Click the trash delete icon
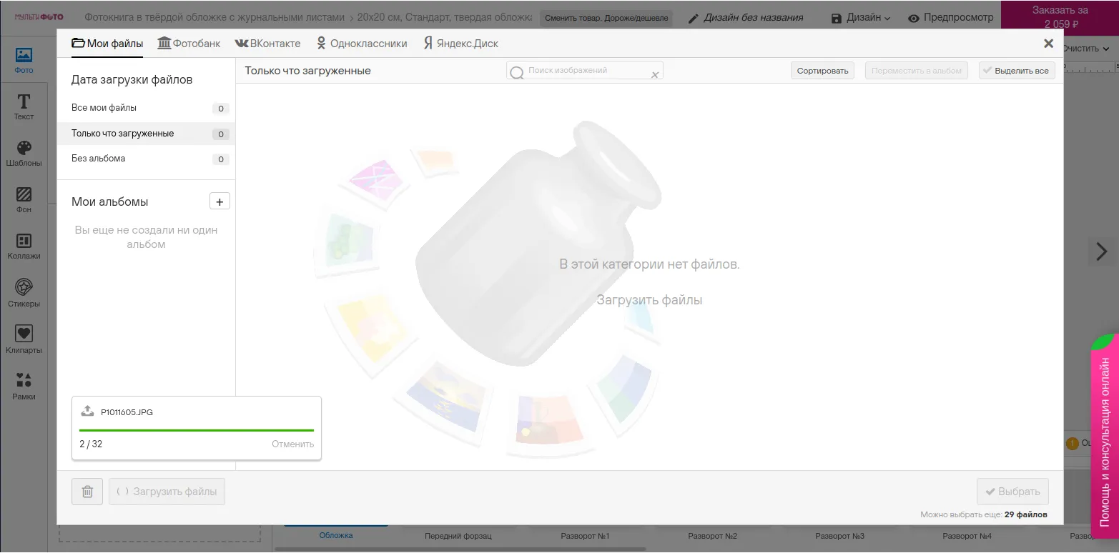This screenshot has width=1119, height=553. (87, 492)
